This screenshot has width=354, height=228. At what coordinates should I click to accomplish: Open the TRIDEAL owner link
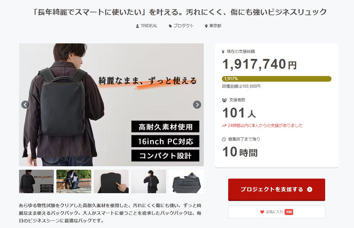click(x=149, y=26)
